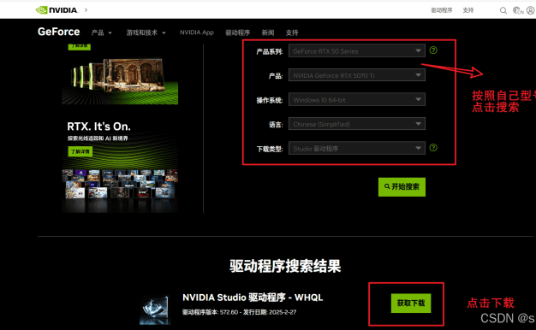The width and height of the screenshot is (536, 330).
Task: Click the NVIDIA Studio driver result thumbnail
Action: 155,309
